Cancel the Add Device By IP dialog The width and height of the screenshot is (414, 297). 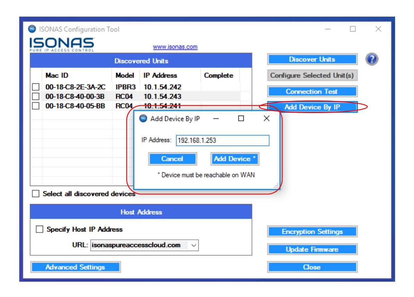(x=172, y=159)
